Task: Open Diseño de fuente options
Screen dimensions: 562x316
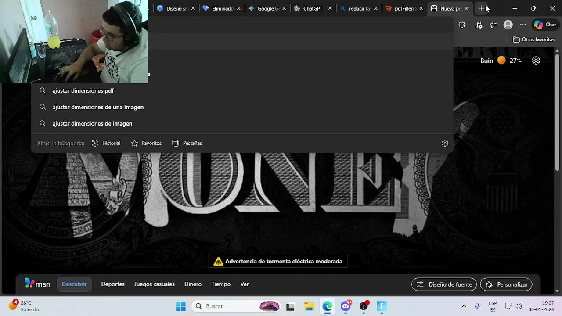Action: coord(444,284)
